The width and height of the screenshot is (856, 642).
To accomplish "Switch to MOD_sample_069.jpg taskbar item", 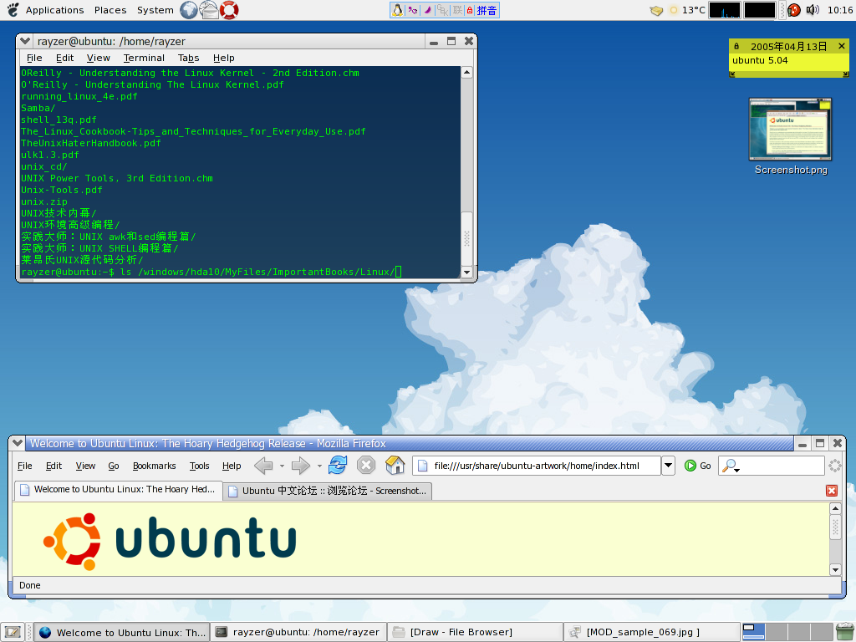I will tap(652, 632).
